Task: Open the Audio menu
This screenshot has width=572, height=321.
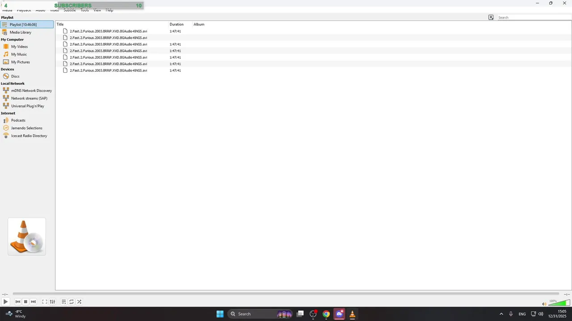Action: point(40,10)
